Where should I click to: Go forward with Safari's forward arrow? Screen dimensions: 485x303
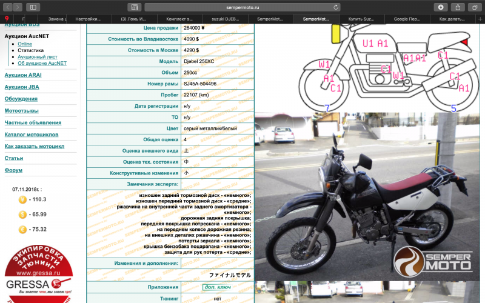point(18,7)
